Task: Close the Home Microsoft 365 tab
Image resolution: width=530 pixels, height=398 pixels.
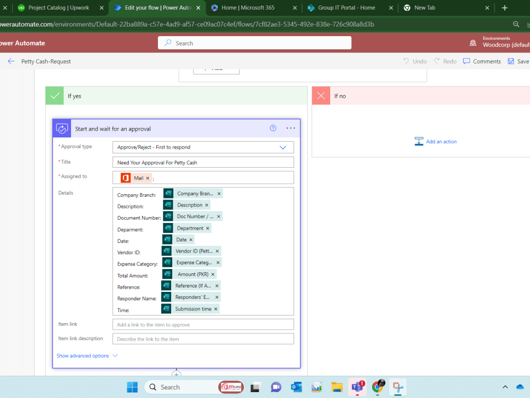Action: click(295, 8)
